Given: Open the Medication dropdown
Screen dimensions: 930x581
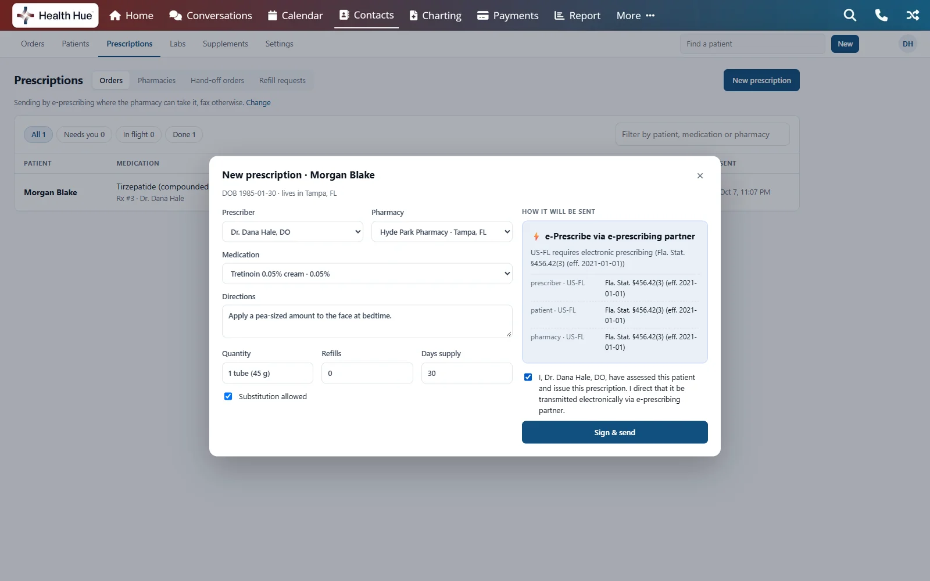Looking at the screenshot, I should [x=367, y=274].
